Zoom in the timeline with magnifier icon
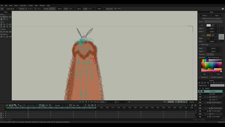The height and width of the screenshot is (127, 225). 195,105
